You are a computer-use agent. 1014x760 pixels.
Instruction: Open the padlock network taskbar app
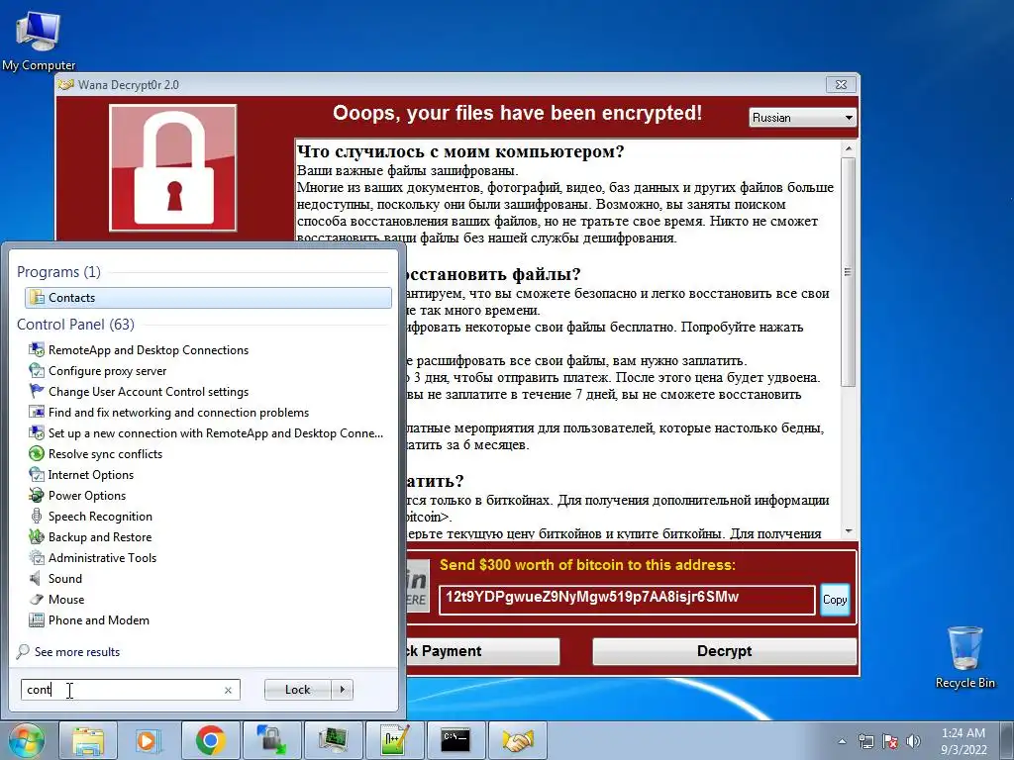coord(271,740)
